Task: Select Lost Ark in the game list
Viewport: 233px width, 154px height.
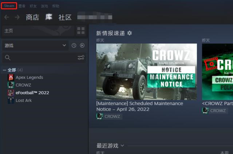Action: [24, 100]
